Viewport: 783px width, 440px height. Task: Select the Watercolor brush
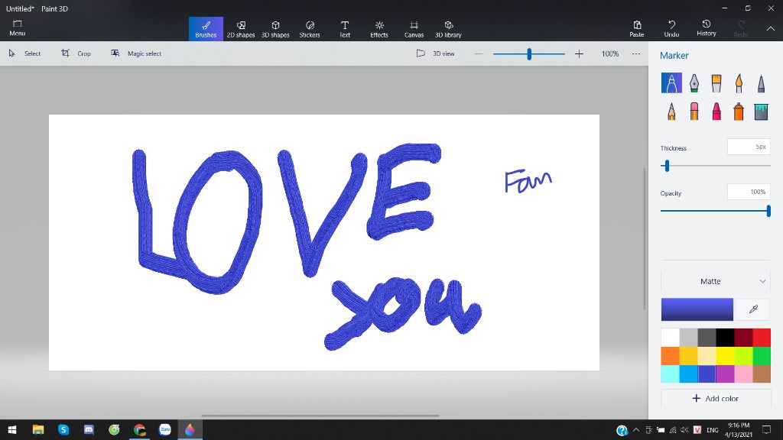point(739,82)
